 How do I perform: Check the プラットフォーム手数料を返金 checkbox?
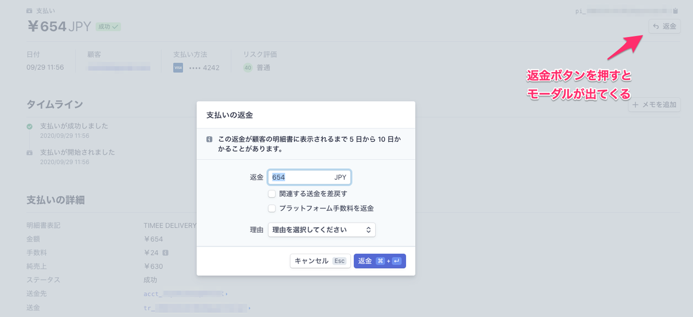272,208
